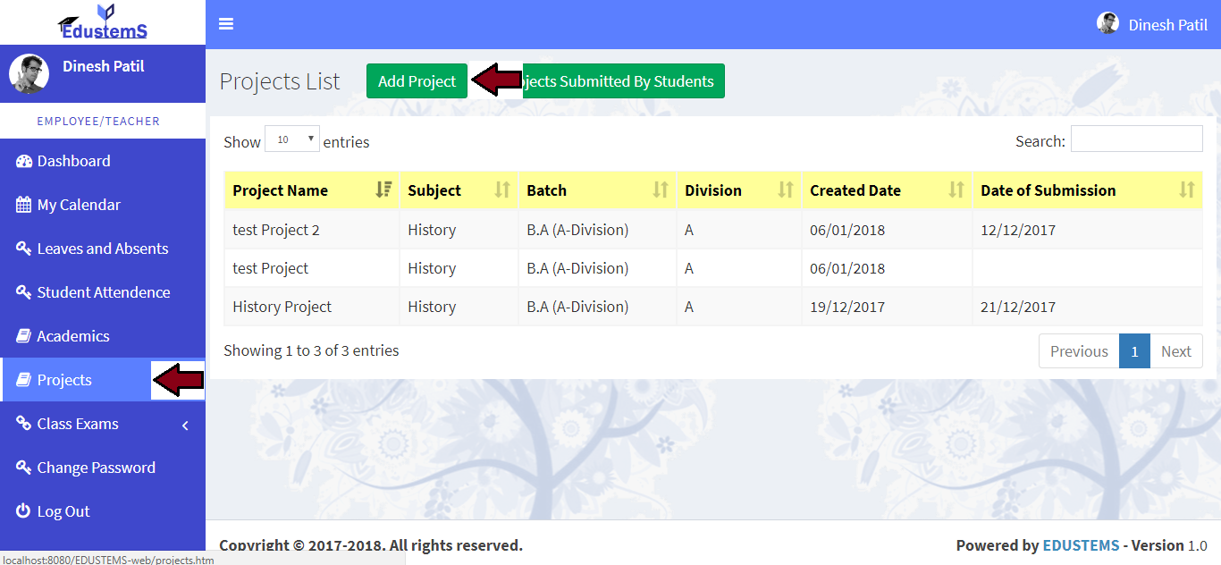
Task: Click the sort icon on Project Name column
Action: (x=383, y=190)
